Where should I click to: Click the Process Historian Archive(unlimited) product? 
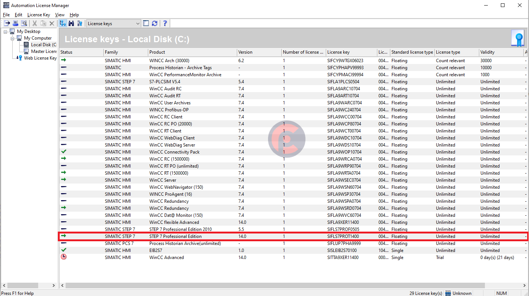tap(185, 243)
